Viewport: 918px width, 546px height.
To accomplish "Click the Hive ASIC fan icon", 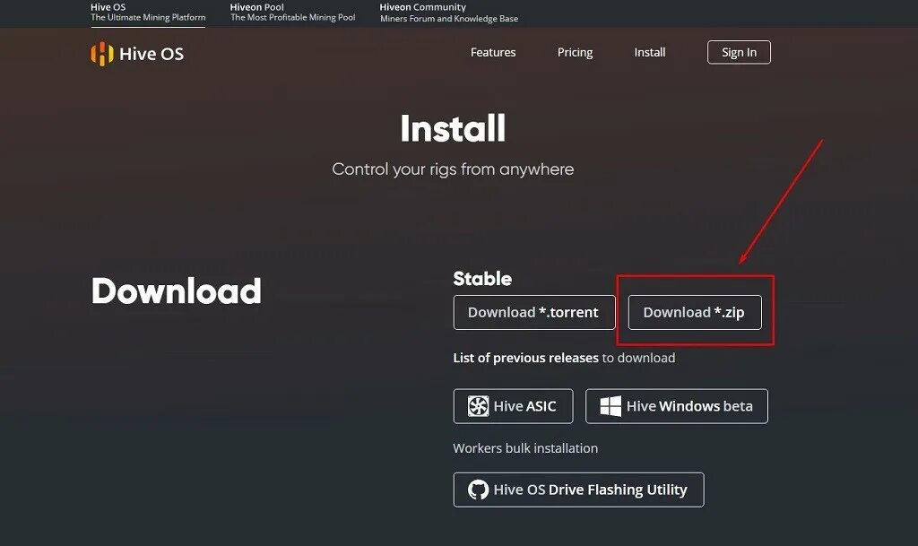I will [x=478, y=405].
